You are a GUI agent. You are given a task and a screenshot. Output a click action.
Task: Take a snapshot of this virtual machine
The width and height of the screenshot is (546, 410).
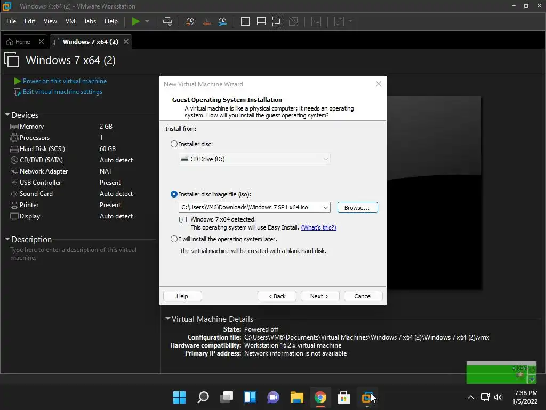[190, 21]
